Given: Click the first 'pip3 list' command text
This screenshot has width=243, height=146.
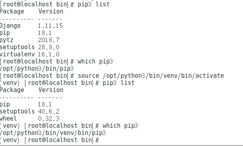Looking at the screenshot, I should 94,4.
